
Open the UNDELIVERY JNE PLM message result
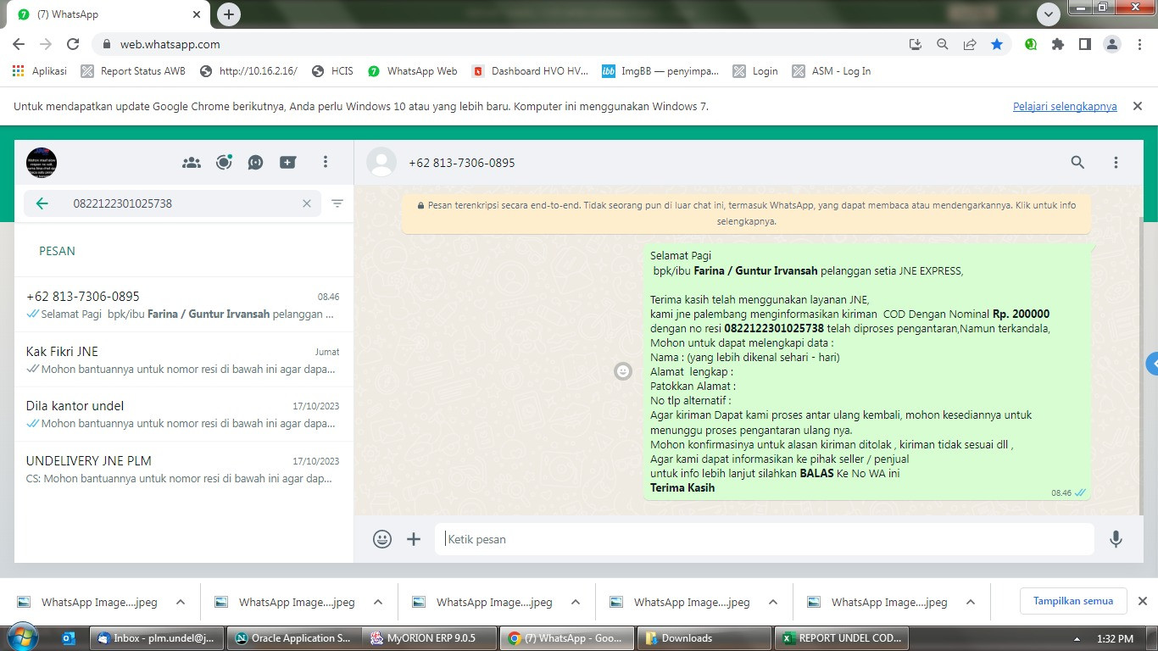pyautogui.click(x=183, y=469)
